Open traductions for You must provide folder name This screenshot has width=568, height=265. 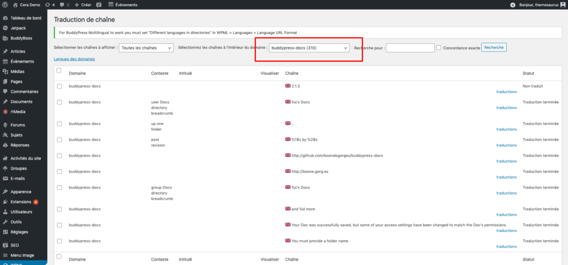click(x=506, y=247)
